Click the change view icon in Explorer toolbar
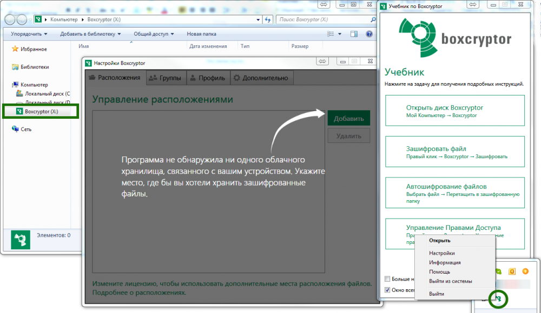This screenshot has height=313, width=541. [x=331, y=34]
